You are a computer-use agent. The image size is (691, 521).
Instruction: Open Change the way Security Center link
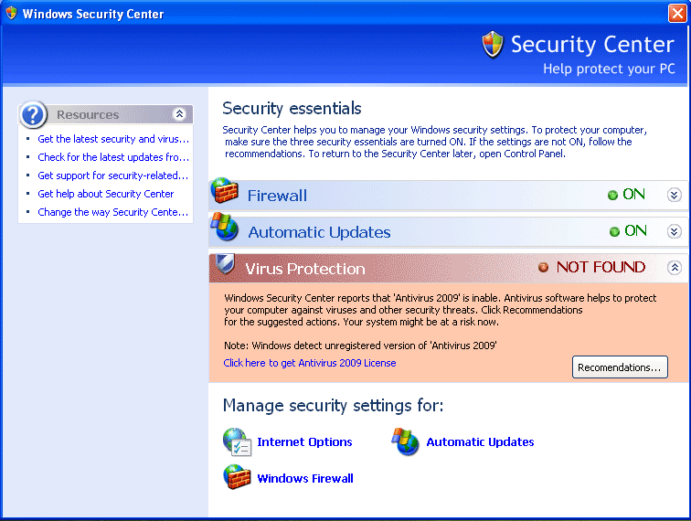pos(113,212)
